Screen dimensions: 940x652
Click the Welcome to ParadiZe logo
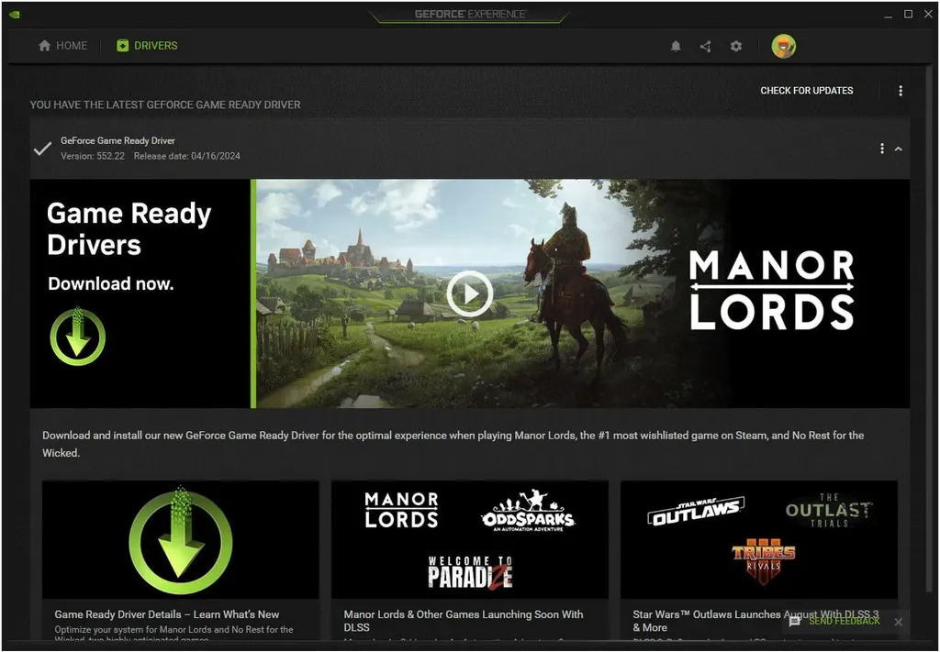[x=470, y=572]
